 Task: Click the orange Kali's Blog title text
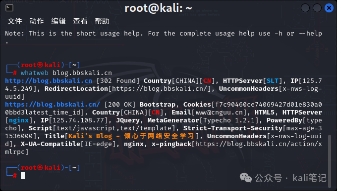click(131, 136)
